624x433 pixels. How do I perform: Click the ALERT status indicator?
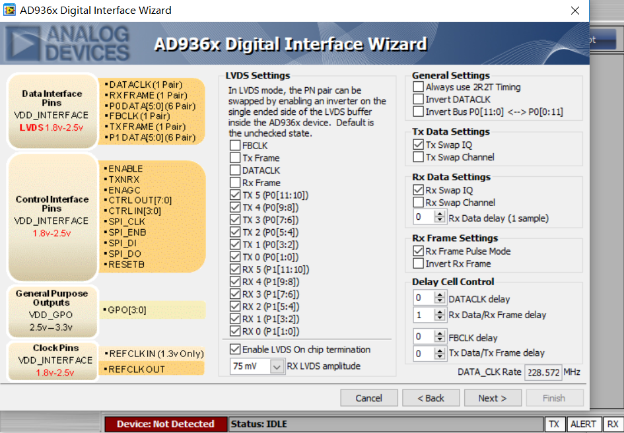tap(584, 424)
